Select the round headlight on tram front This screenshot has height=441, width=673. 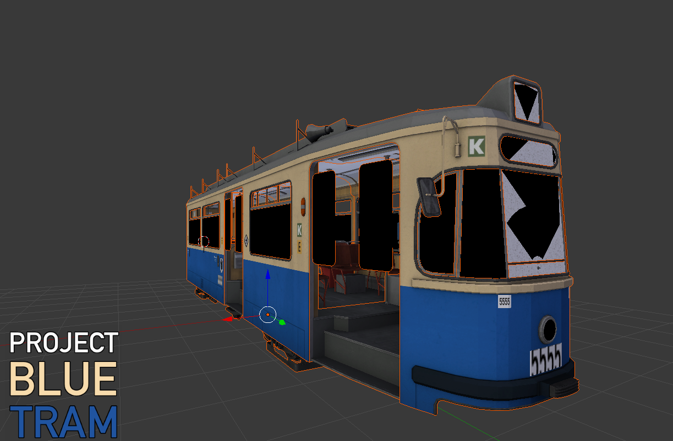click(548, 328)
